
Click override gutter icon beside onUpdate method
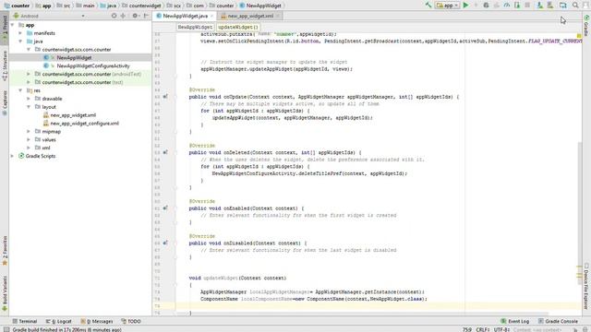click(x=165, y=97)
